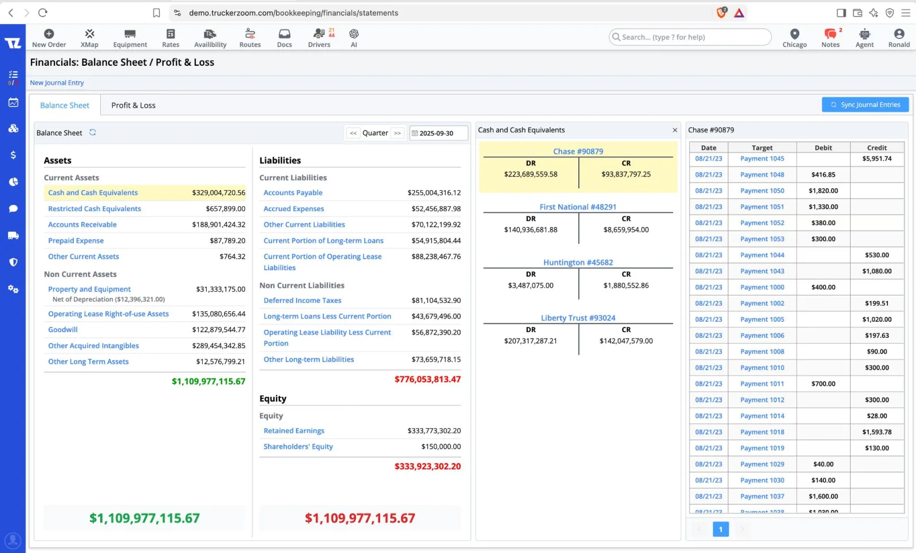
Task: Select the Huntington #45682 account
Action: (578, 262)
